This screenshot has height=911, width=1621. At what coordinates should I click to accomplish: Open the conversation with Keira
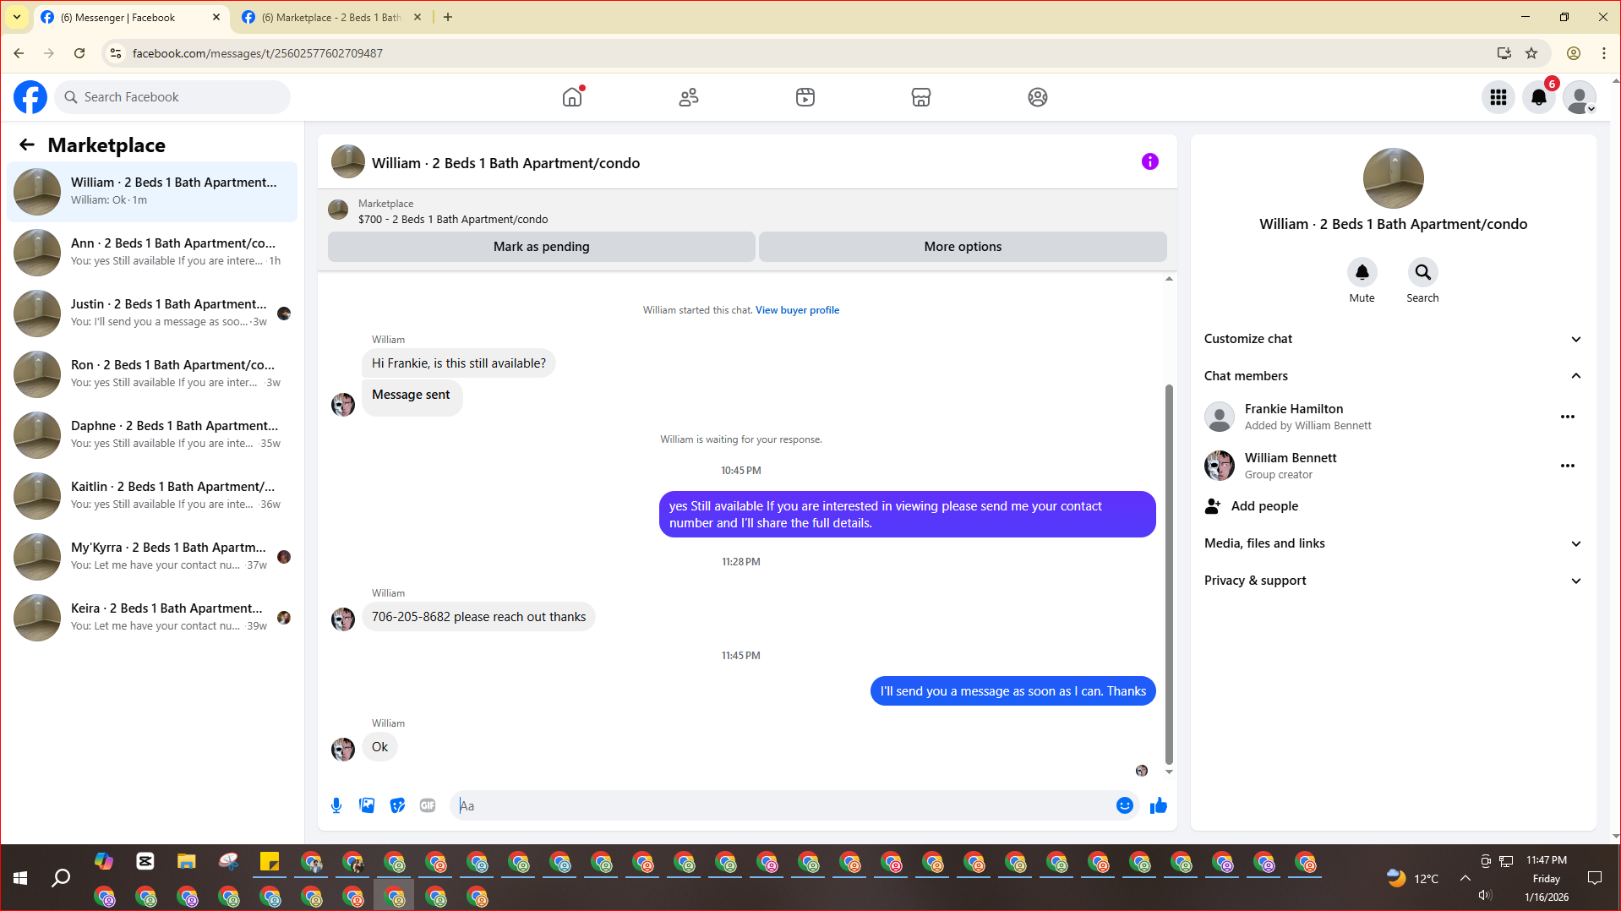pyautogui.click(x=152, y=617)
